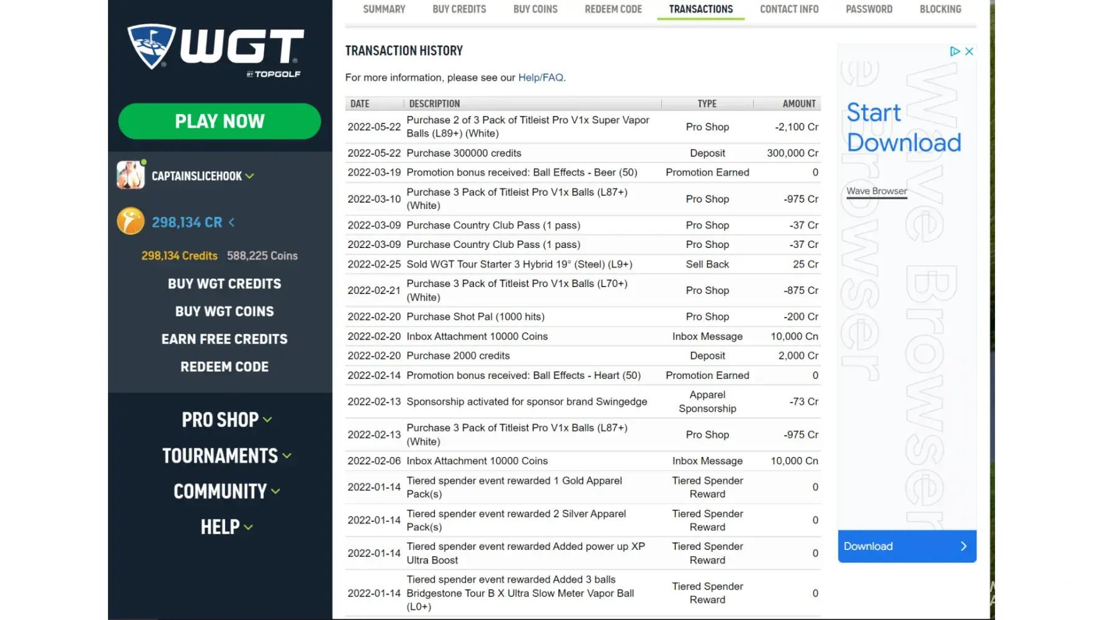This screenshot has width=1103, height=620.
Task: Click the 588,225 Coins balance text
Action: pyautogui.click(x=262, y=256)
